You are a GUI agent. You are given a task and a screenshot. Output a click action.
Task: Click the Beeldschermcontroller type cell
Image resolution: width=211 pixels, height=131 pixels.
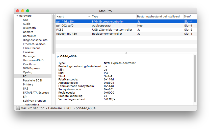[x=107, y=34]
